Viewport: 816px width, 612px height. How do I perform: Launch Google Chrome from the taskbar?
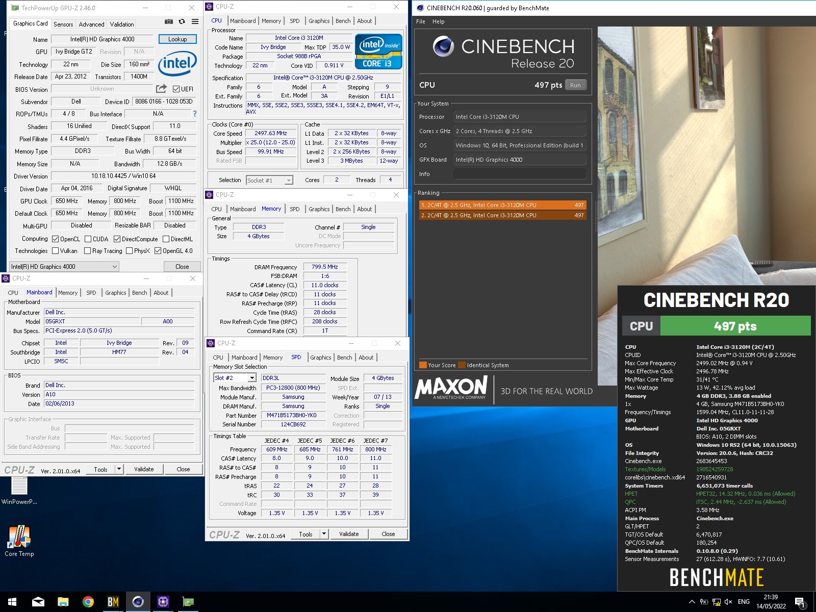[88, 602]
